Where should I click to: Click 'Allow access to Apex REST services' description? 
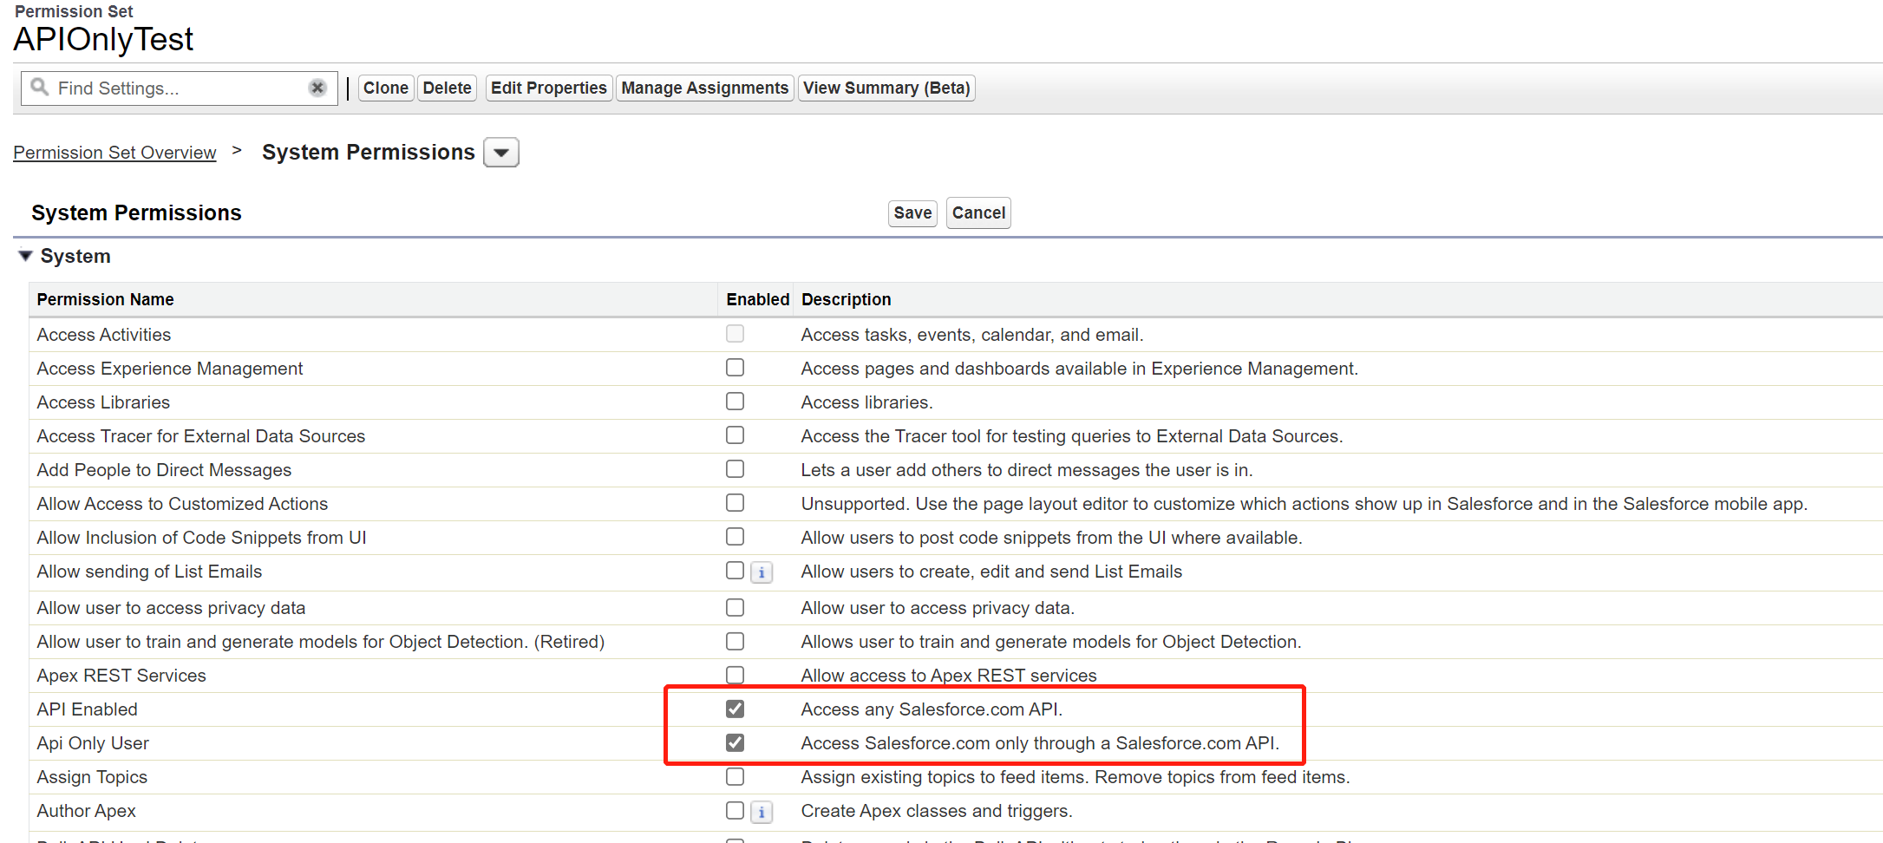[949, 676]
